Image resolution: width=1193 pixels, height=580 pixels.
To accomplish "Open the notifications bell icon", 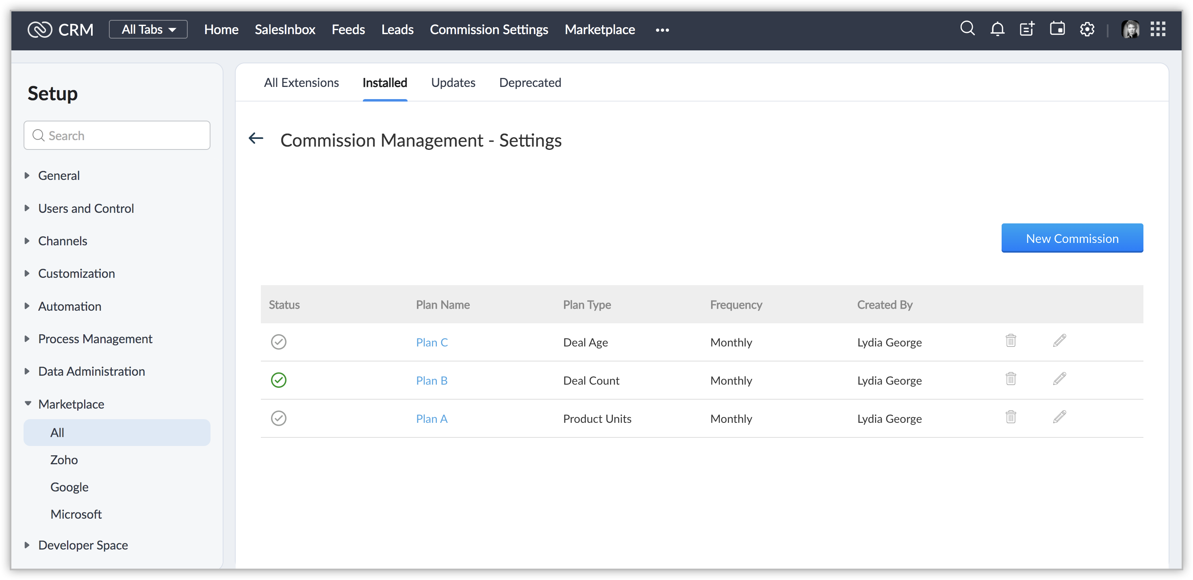I will [997, 29].
